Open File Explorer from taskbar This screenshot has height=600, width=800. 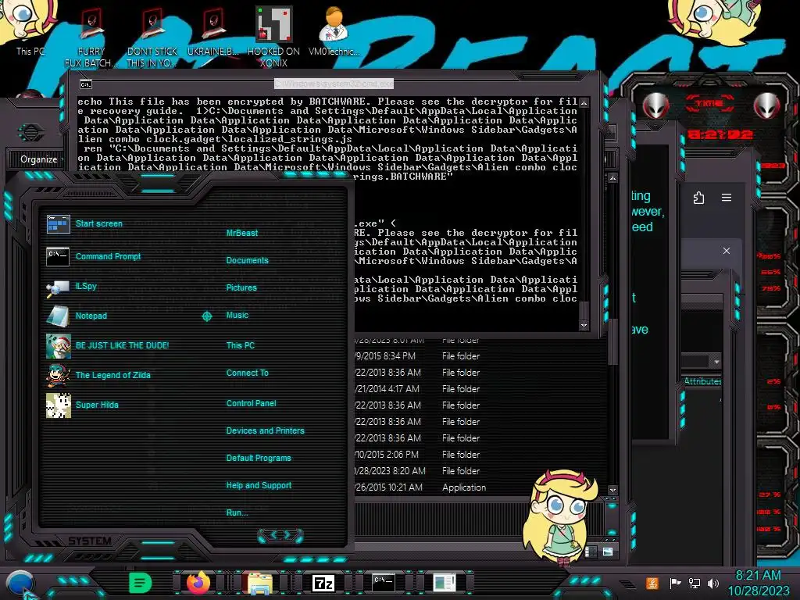click(x=260, y=583)
